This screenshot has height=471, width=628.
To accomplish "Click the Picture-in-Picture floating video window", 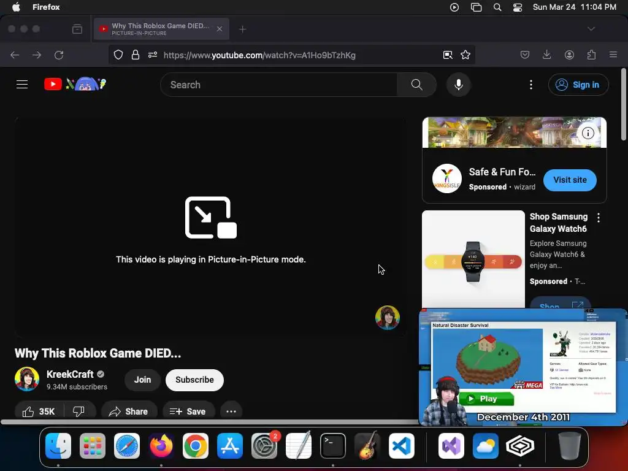I will tap(523, 367).
